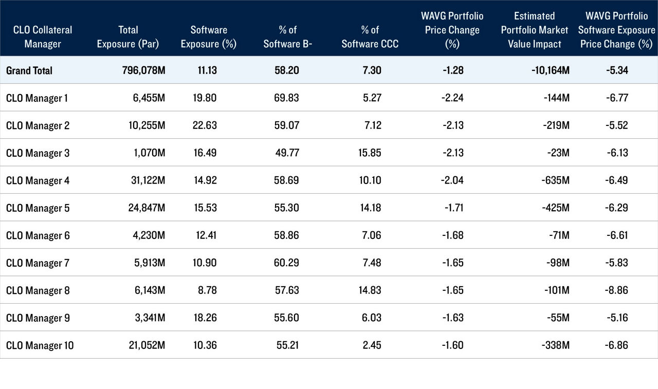Select the 2.45 CCC cell for Manager 10
The width and height of the screenshot is (658, 389).
[372, 345]
